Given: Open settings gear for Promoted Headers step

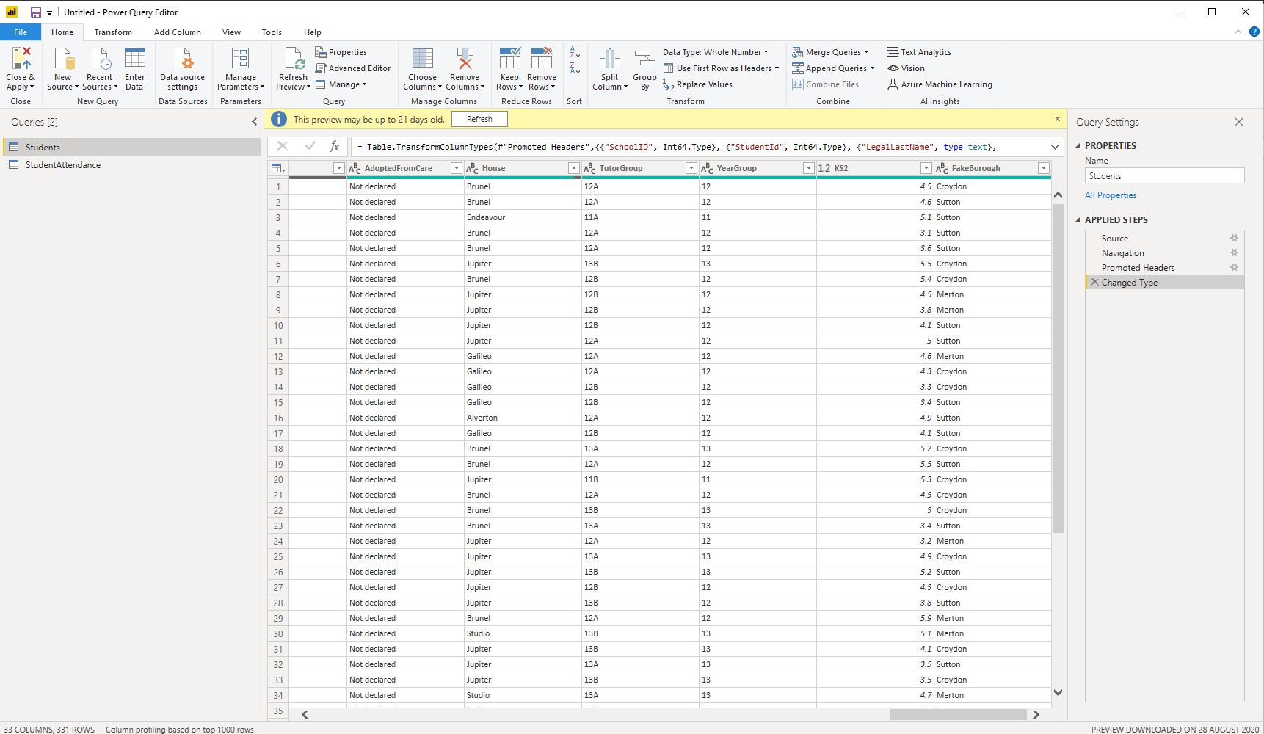Looking at the screenshot, I should click(x=1234, y=267).
